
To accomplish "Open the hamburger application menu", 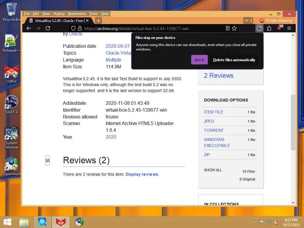I will [x=289, y=28].
